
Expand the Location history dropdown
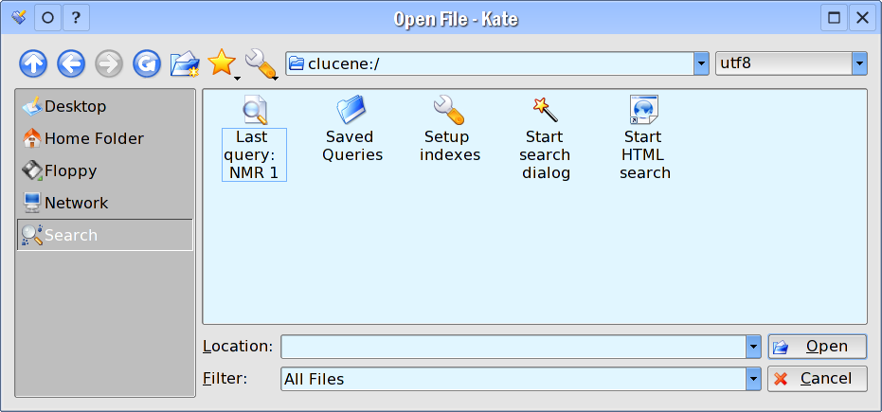point(753,347)
